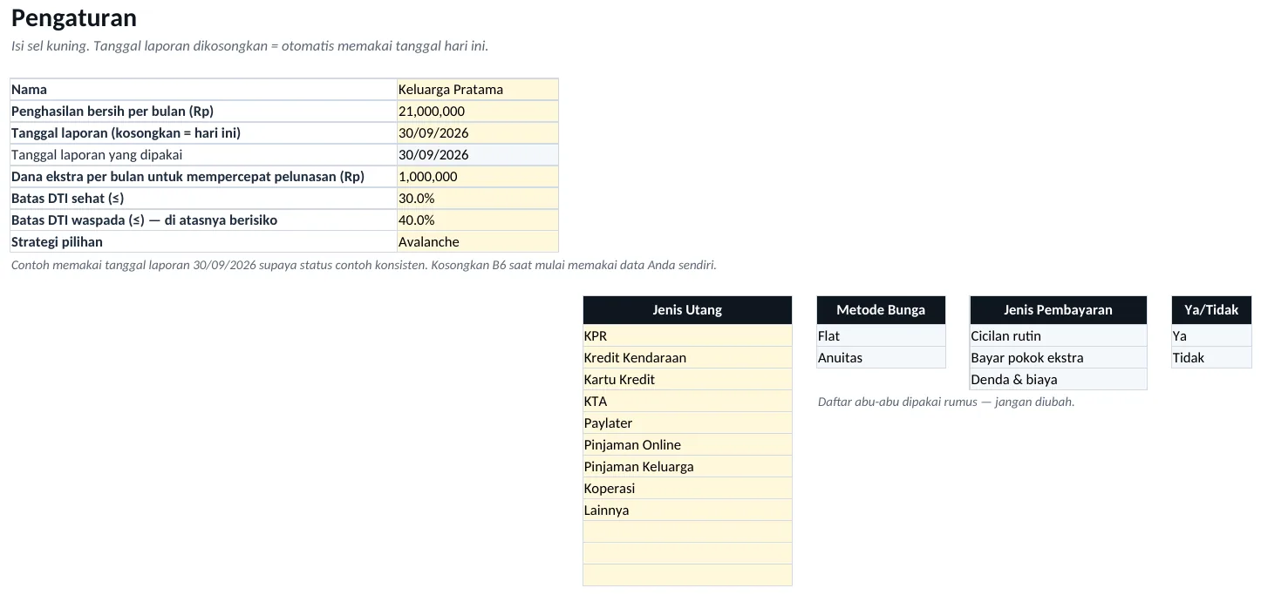The width and height of the screenshot is (1261, 595).
Task: Click the first empty yellow cell below 'Lainnya'
Action: click(x=687, y=532)
